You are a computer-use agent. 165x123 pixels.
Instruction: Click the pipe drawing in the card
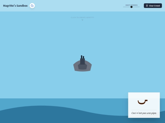click(x=143, y=102)
